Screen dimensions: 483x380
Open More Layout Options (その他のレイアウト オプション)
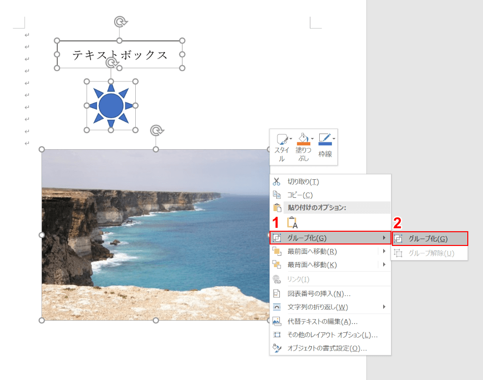pyautogui.click(x=332, y=335)
